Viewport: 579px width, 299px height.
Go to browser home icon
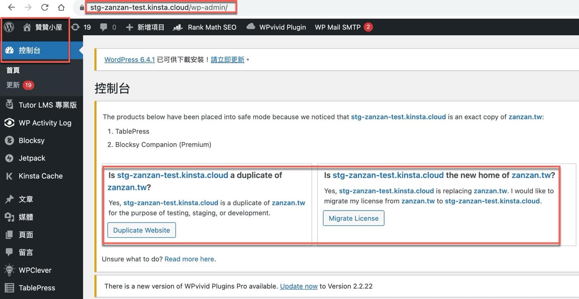click(61, 7)
